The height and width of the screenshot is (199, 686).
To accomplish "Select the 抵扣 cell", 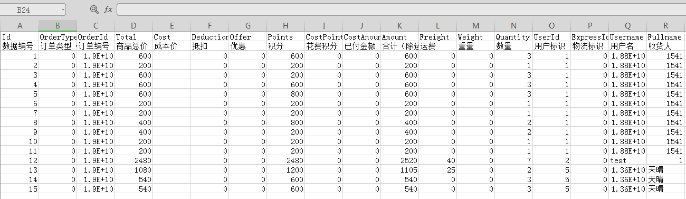I will coord(209,46).
